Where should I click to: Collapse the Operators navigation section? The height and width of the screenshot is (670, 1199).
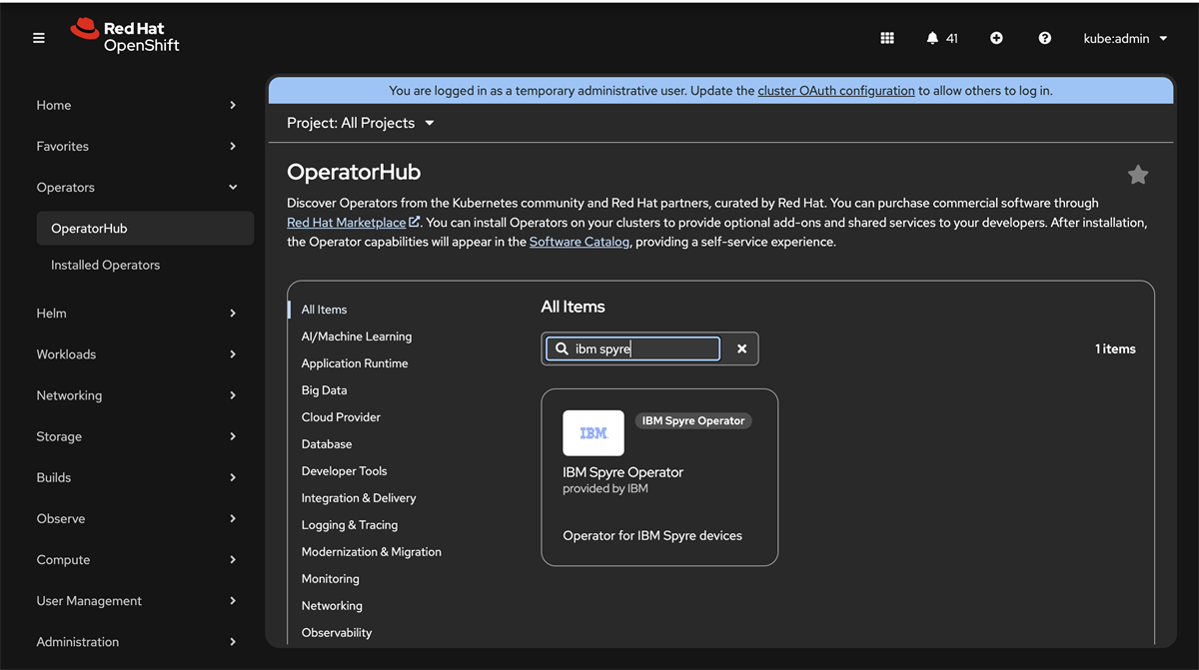(x=137, y=187)
